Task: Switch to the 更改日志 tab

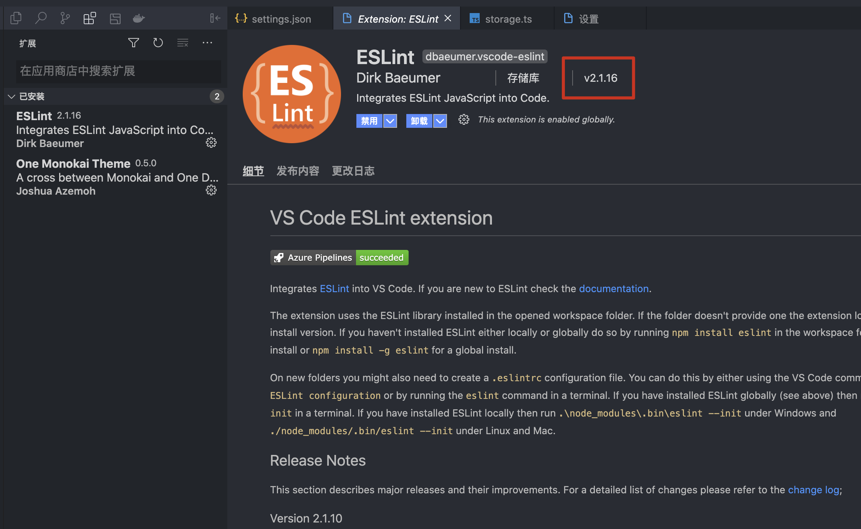Action: 353,171
